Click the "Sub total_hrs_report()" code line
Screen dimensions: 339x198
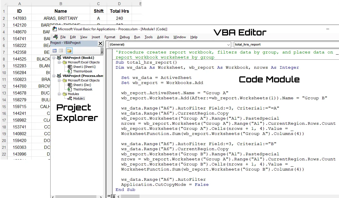(146, 63)
